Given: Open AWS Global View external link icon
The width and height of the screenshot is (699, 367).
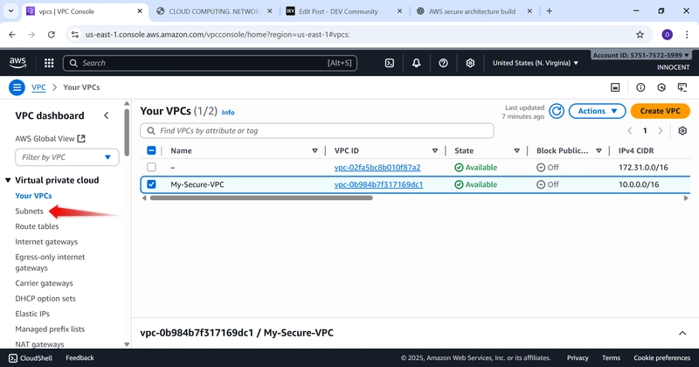Looking at the screenshot, I should click(81, 139).
